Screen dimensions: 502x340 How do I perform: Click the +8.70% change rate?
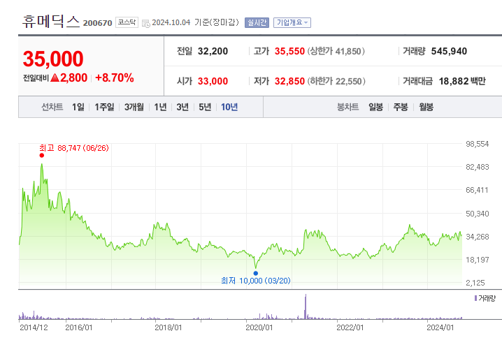[x=115, y=77]
